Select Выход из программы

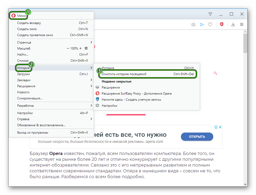[52, 133]
